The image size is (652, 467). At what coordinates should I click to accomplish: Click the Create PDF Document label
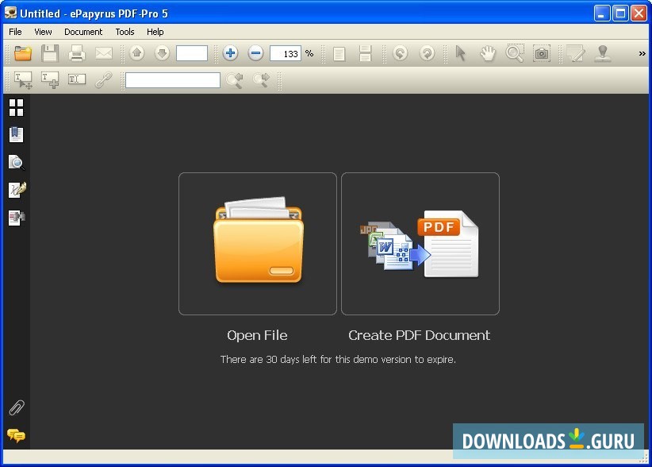[x=419, y=335]
